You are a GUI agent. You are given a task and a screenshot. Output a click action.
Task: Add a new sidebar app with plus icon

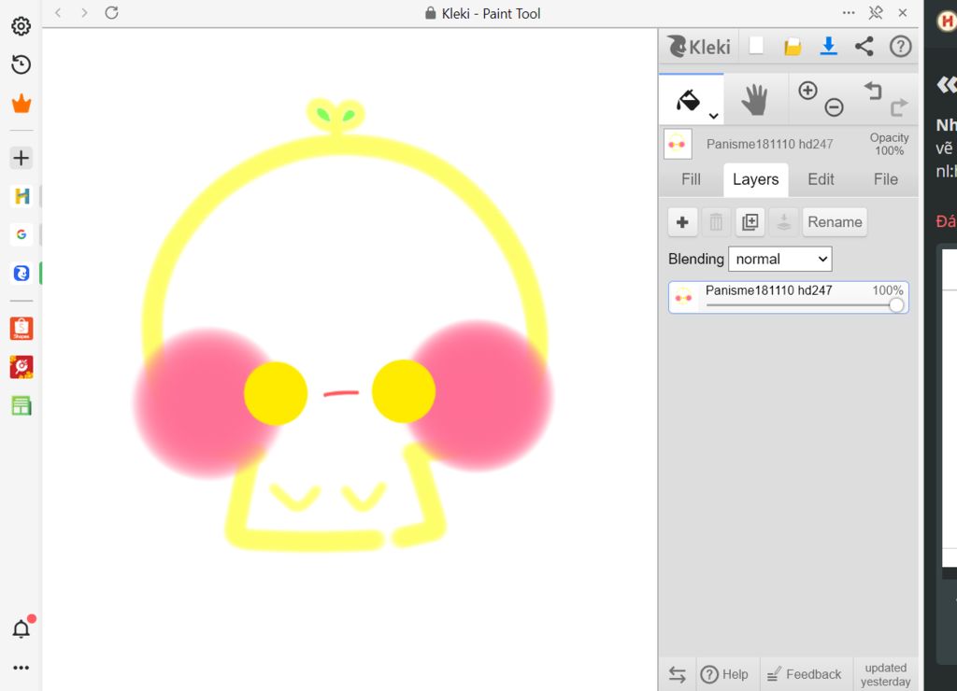tap(21, 158)
